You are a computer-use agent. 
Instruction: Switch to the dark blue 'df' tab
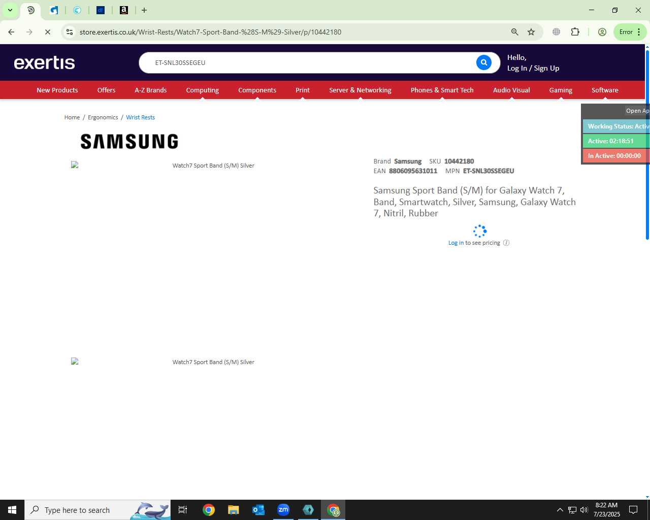101,10
